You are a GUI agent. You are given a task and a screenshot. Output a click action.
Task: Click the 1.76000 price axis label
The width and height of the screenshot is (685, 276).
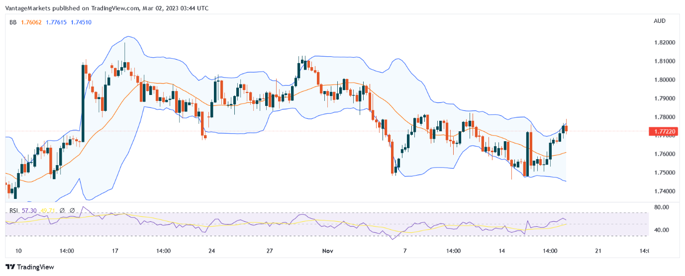[x=665, y=154]
